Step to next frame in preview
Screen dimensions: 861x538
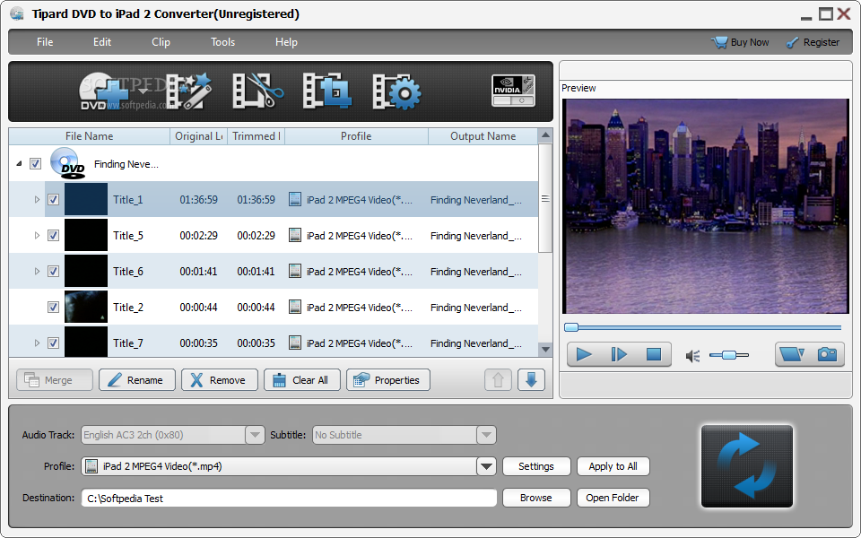tap(619, 355)
